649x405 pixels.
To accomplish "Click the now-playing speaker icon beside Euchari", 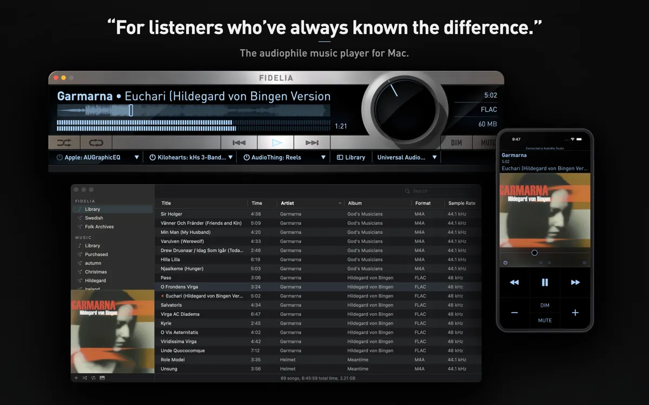I will pos(162,296).
